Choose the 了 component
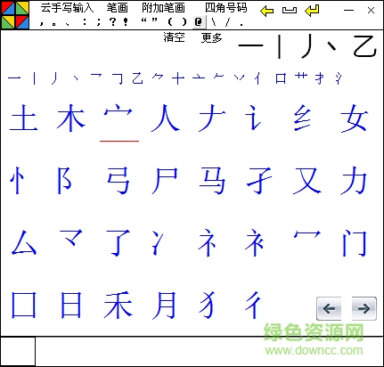The height and width of the screenshot is (367, 384). point(118,242)
